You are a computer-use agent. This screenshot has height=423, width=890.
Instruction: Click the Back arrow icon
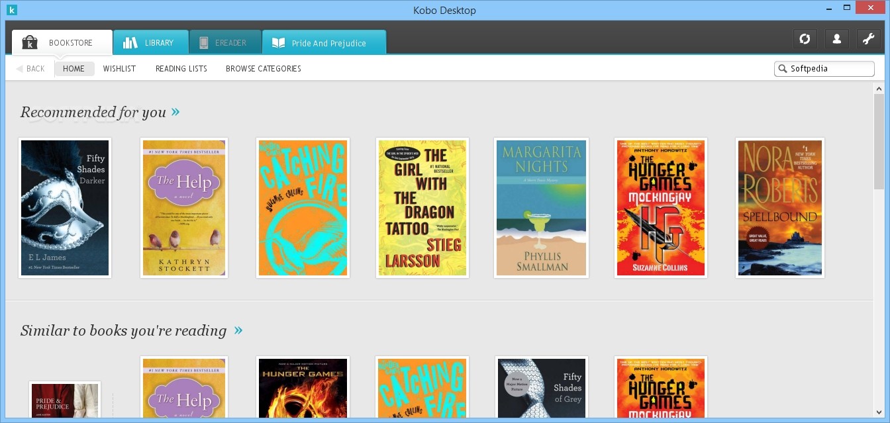point(20,69)
